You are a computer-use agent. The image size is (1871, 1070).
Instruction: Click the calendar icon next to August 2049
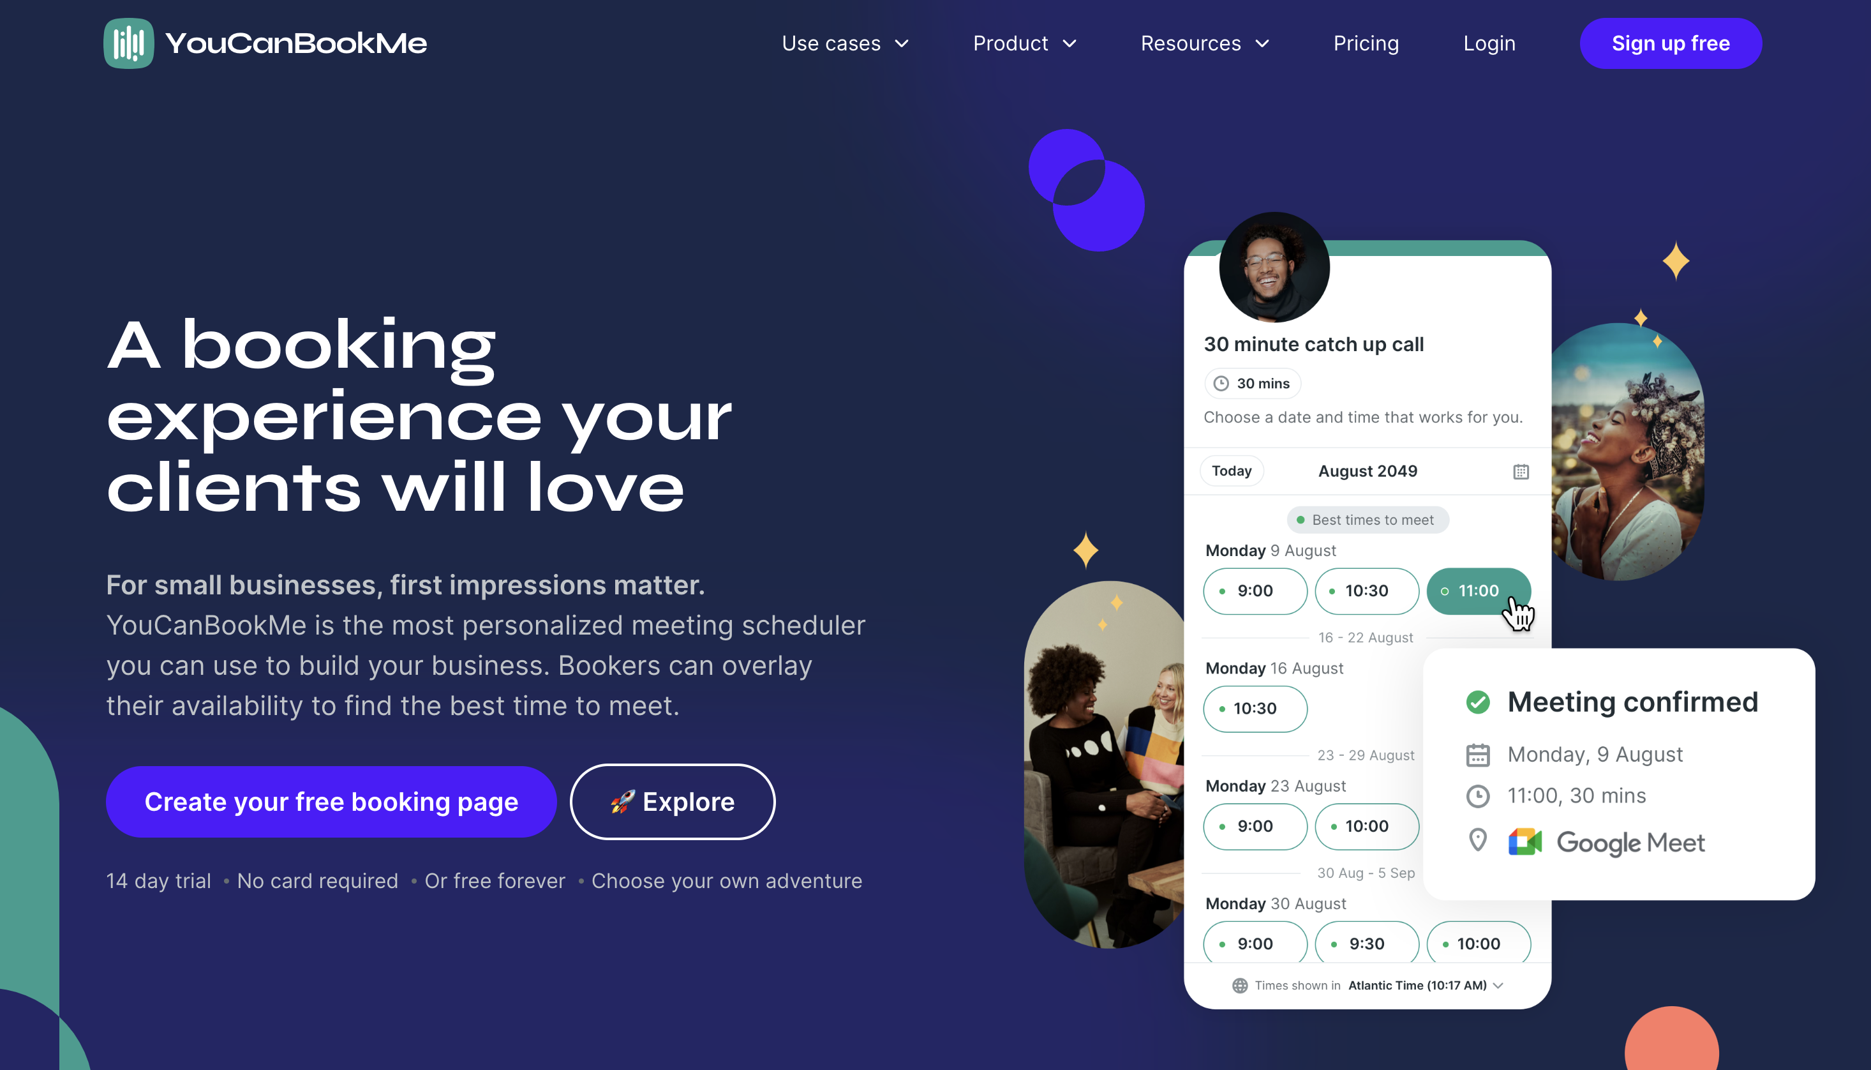tap(1520, 471)
